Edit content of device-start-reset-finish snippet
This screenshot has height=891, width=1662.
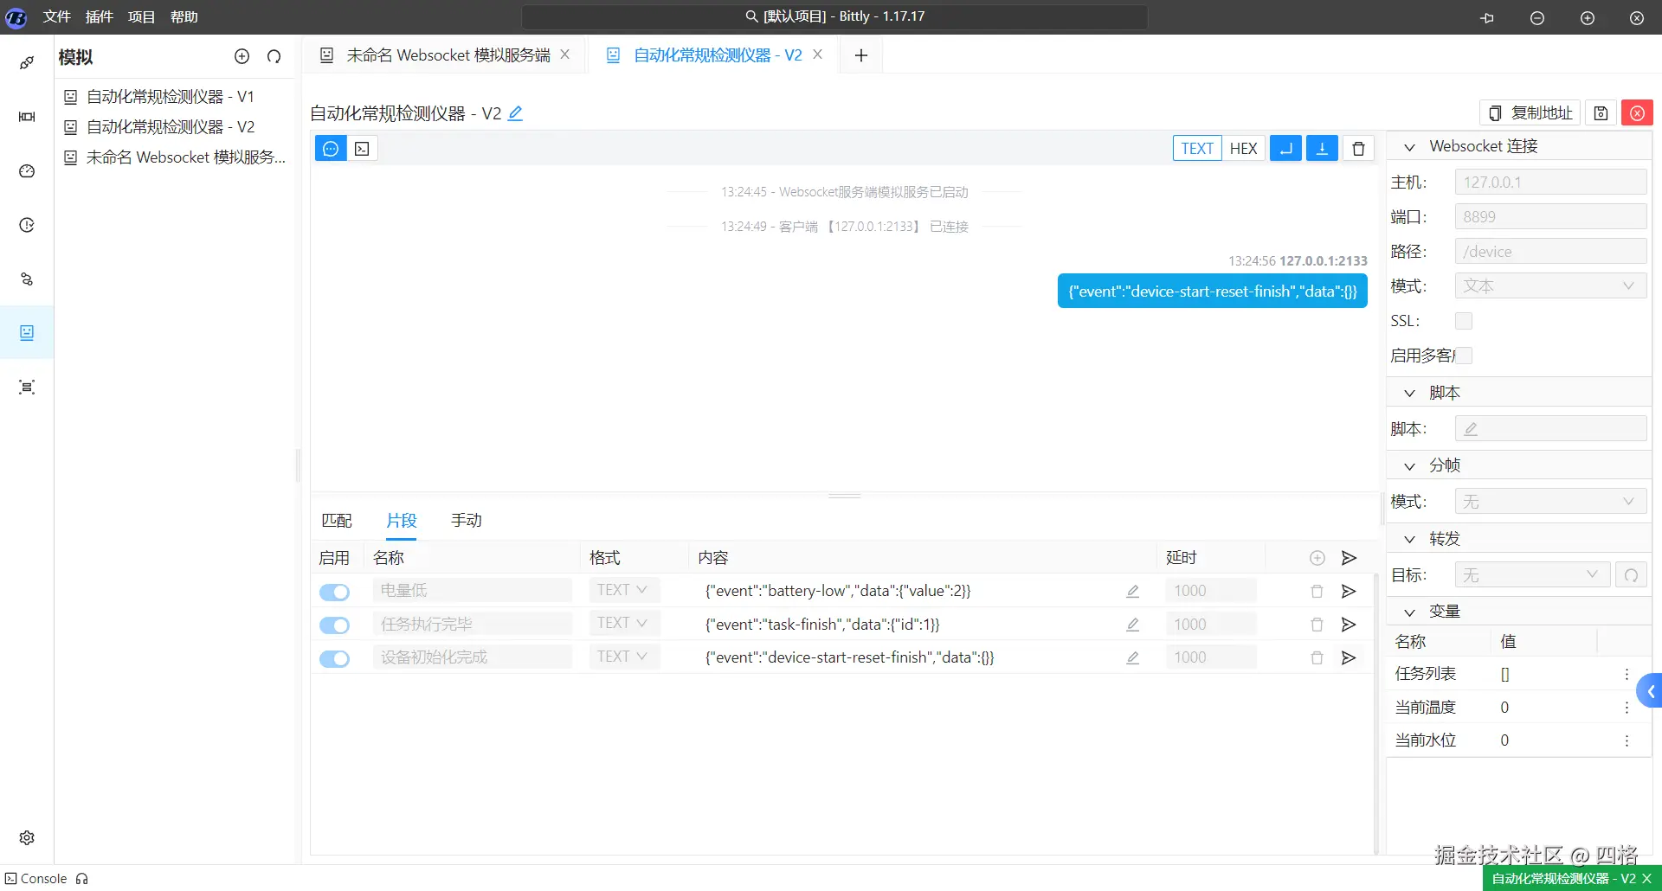[x=1132, y=657]
